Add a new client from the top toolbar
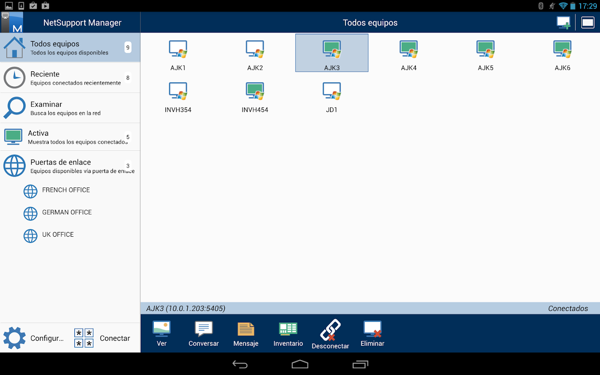 pos(564,22)
